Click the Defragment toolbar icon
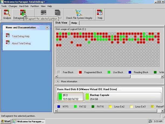This screenshot has width=165, height=124. click(23, 12)
